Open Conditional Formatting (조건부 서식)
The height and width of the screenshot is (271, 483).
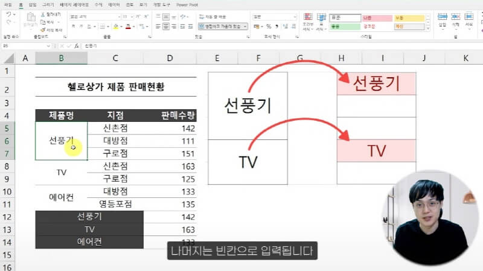pyautogui.click(x=308, y=22)
